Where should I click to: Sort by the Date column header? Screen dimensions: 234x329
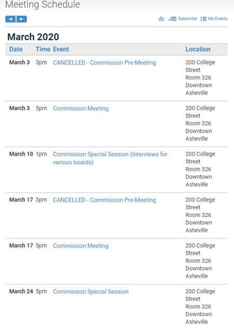(x=16, y=49)
